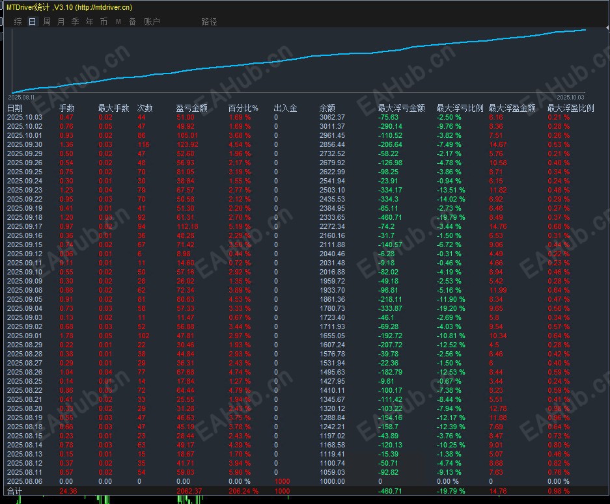Click profit amount 123.92

187,144
